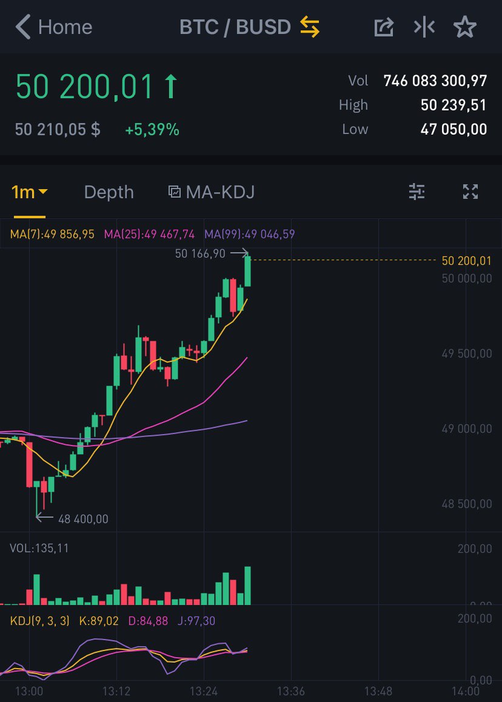Tap the yellow 50 200,01 price tag
This screenshot has height=702, width=502.
click(x=467, y=261)
